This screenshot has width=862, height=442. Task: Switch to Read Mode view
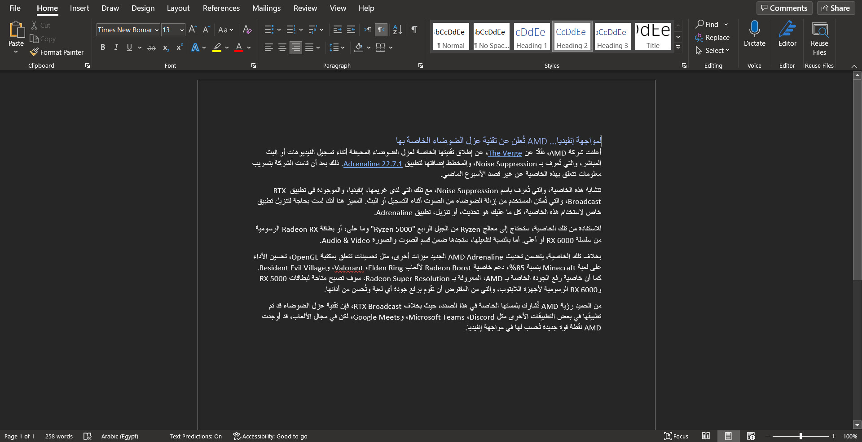(x=706, y=436)
